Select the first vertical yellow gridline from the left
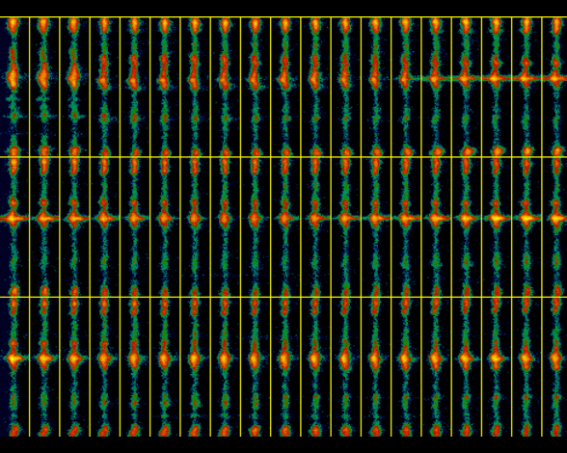The height and width of the screenshot is (453, 567). tap(29, 226)
